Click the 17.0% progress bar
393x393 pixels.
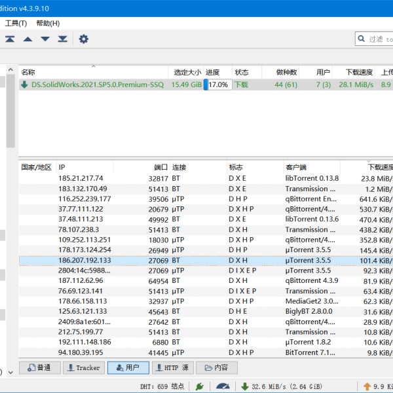point(218,84)
